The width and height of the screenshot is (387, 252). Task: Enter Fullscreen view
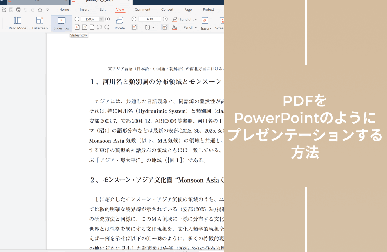[x=40, y=23]
